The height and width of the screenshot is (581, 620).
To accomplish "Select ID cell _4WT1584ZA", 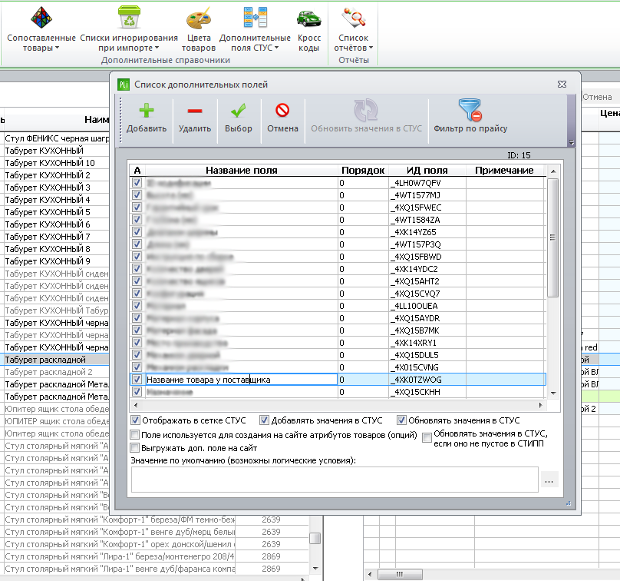I will pyautogui.click(x=427, y=219).
